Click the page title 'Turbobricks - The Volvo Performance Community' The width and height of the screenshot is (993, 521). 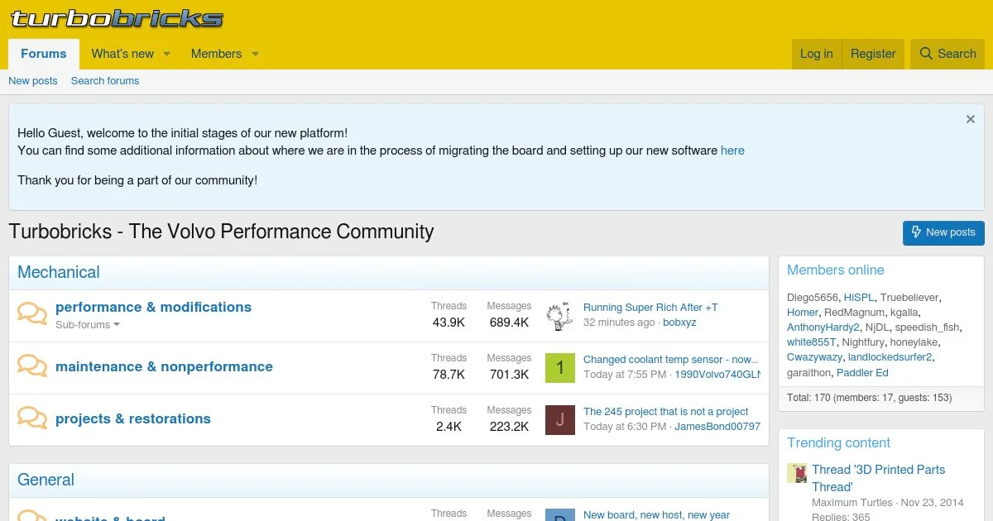pyautogui.click(x=221, y=232)
